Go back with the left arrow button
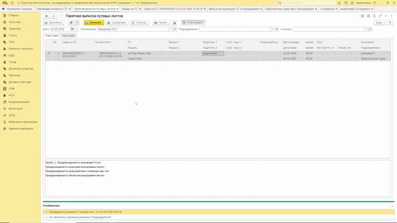This screenshot has height=223, width=397. (47, 16)
